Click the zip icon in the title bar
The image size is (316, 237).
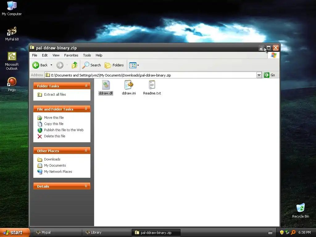(32, 48)
